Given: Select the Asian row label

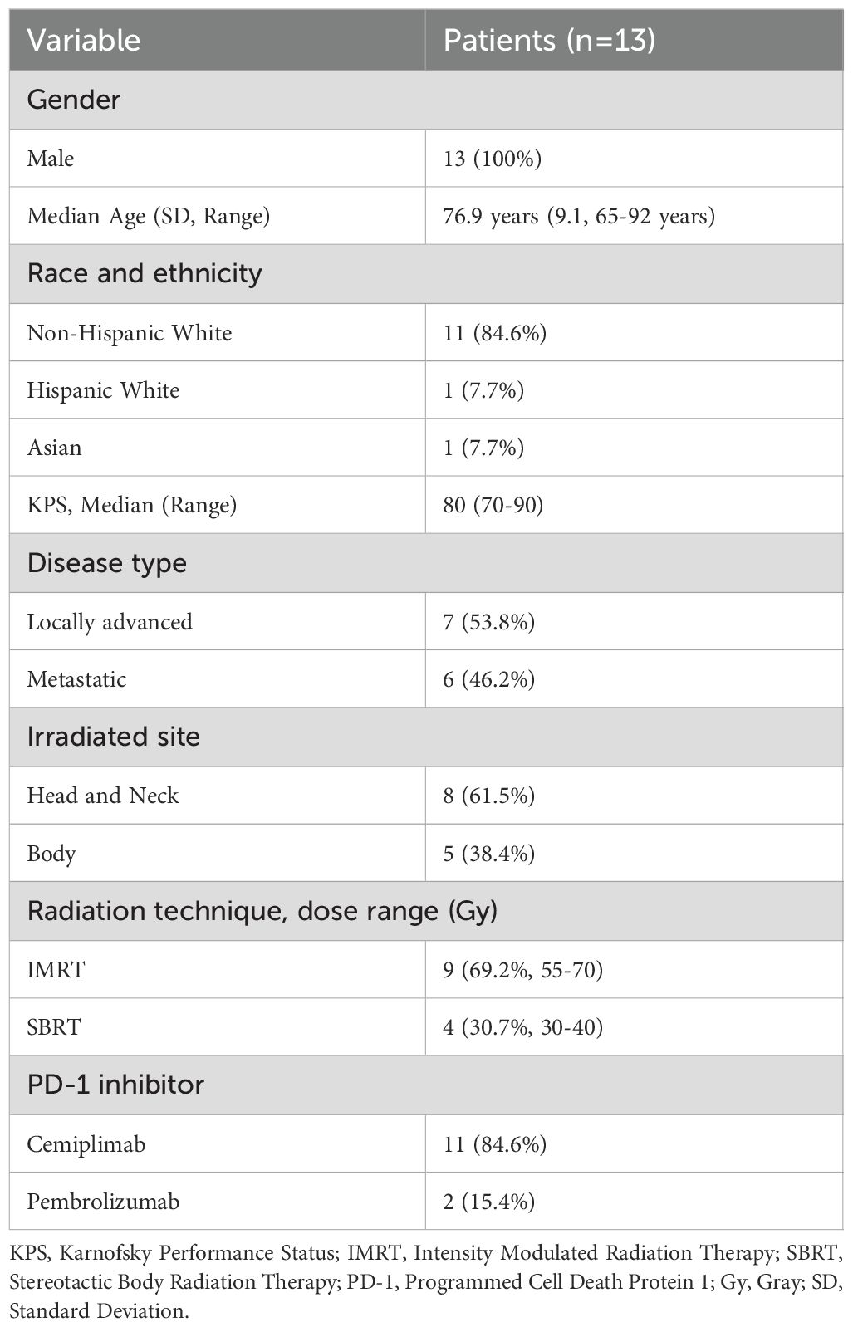Looking at the screenshot, I should [54, 448].
